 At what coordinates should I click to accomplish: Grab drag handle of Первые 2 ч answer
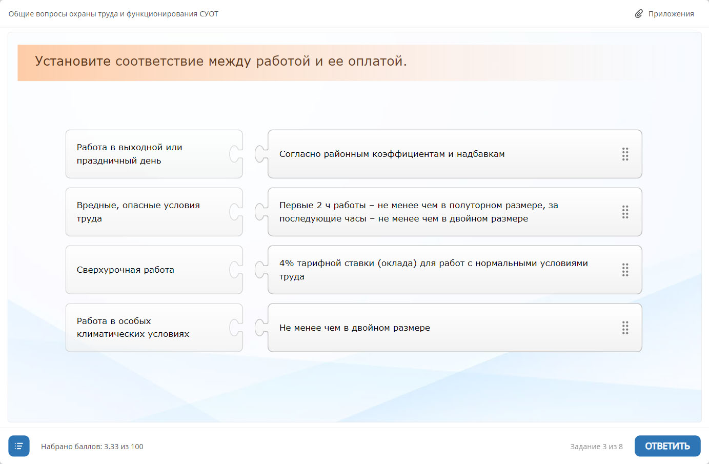pos(625,212)
